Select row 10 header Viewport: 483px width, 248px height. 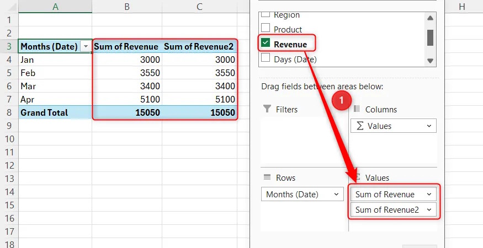pos(9,139)
